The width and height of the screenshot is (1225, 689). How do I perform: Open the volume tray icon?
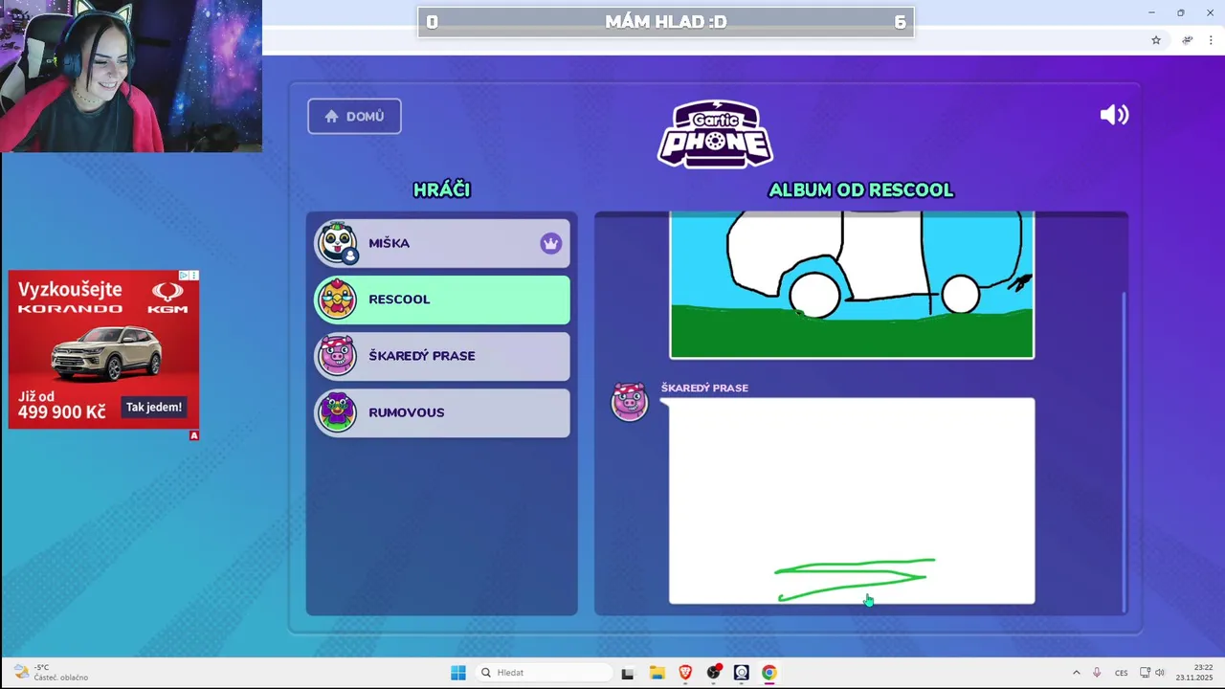click(x=1160, y=673)
